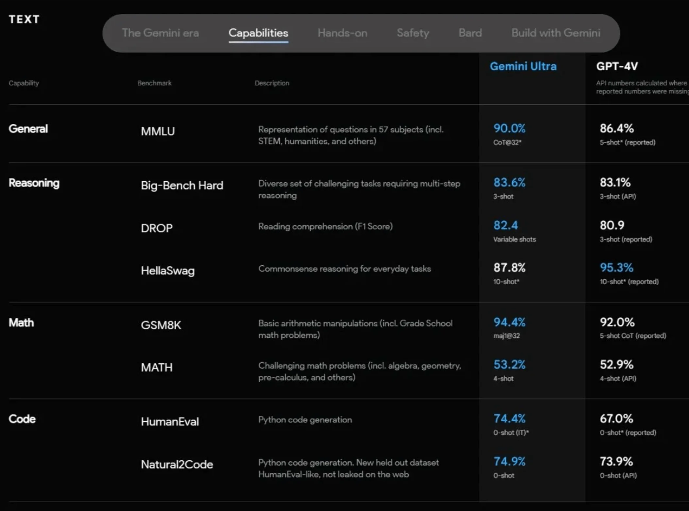The image size is (689, 511).
Task: Select the GSM8K benchmark name
Action: [x=161, y=325]
